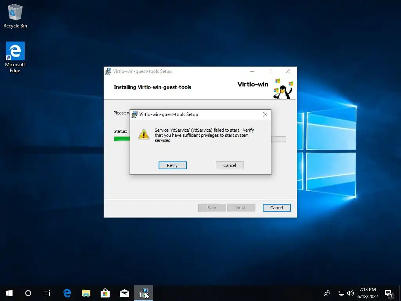Image resolution: width=401 pixels, height=301 pixels.
Task: Click main setup window's title bar icon
Action: pos(108,71)
